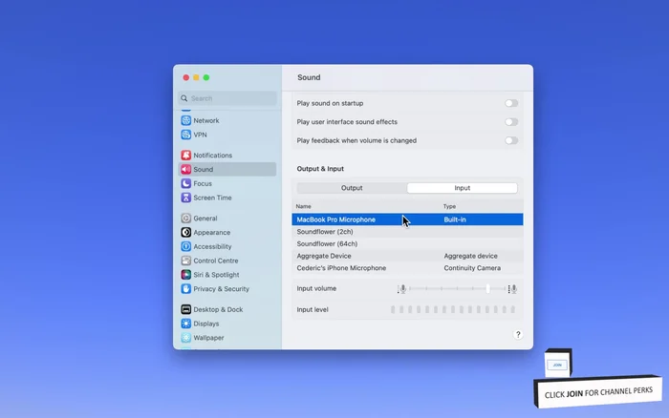
Task: Select the Input tab
Action: click(x=462, y=188)
